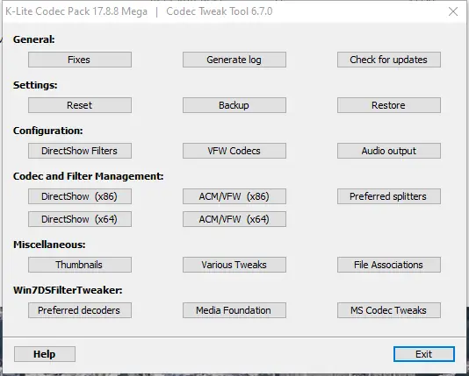Open File Associations settings

389,265
